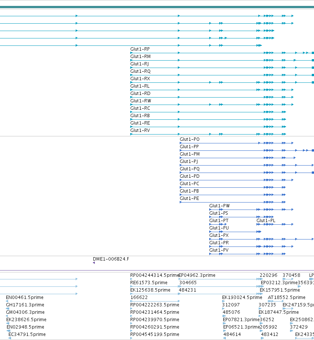Select the Glut1-RX transcript label
The image size is (314, 340).
point(140,79)
